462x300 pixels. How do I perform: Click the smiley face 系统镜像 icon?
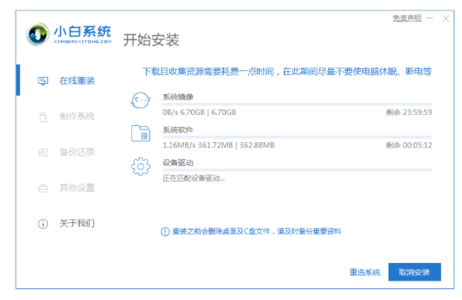click(141, 102)
